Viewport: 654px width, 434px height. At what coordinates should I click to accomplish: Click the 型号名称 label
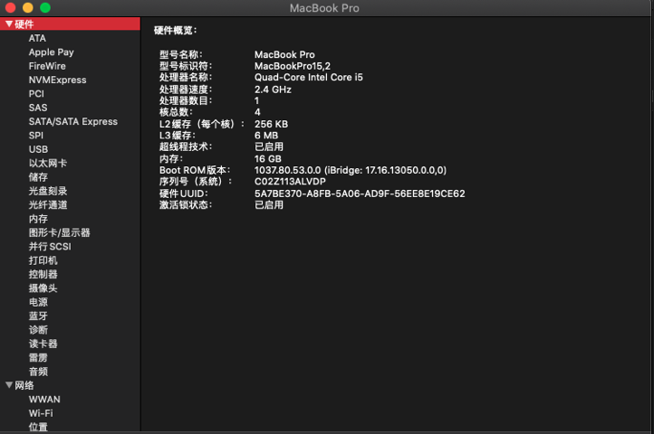181,54
